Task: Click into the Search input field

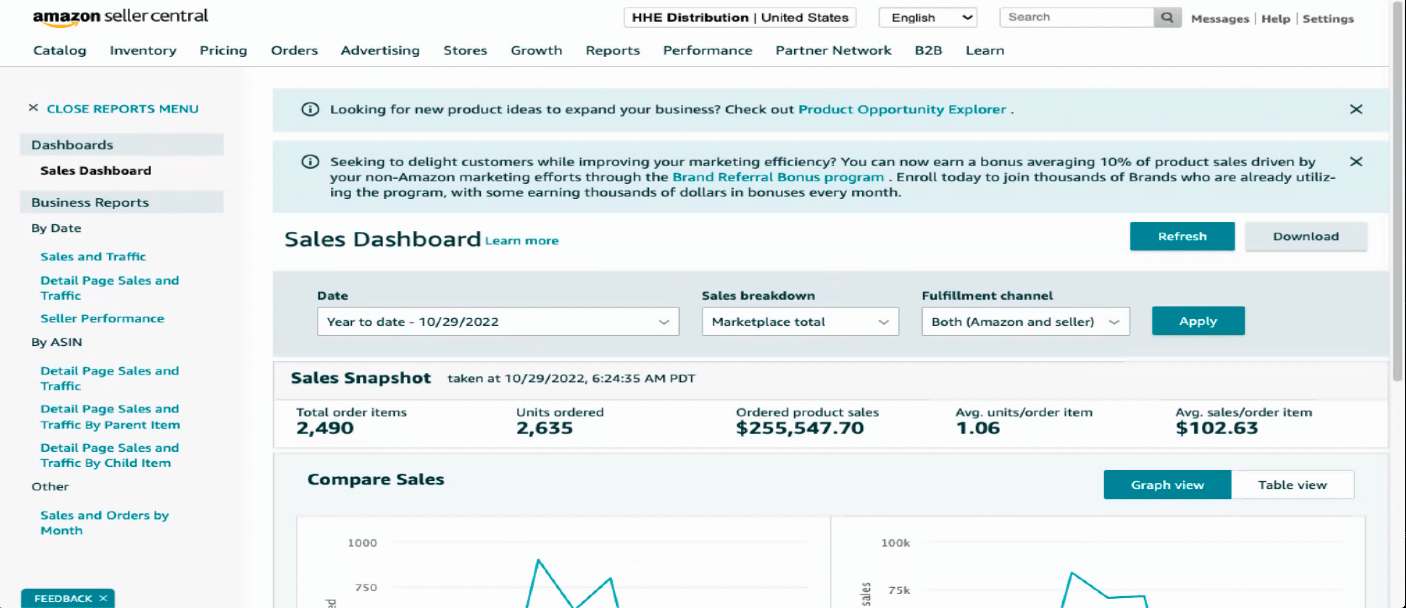Action: pyautogui.click(x=1076, y=18)
